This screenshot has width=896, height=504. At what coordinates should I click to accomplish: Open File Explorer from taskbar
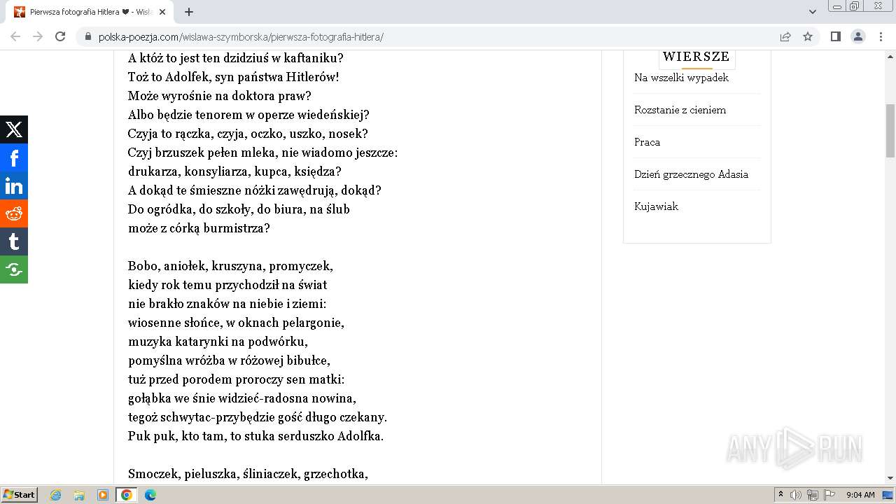pos(79,495)
